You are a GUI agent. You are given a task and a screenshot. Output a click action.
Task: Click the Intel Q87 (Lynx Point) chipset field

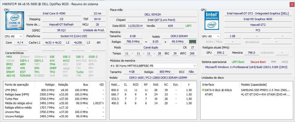pyautogui.click(x=161, y=20)
